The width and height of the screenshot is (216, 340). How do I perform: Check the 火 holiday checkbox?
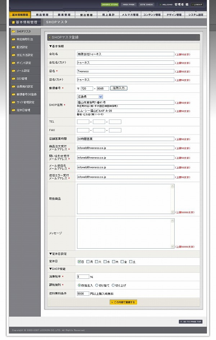(96, 262)
